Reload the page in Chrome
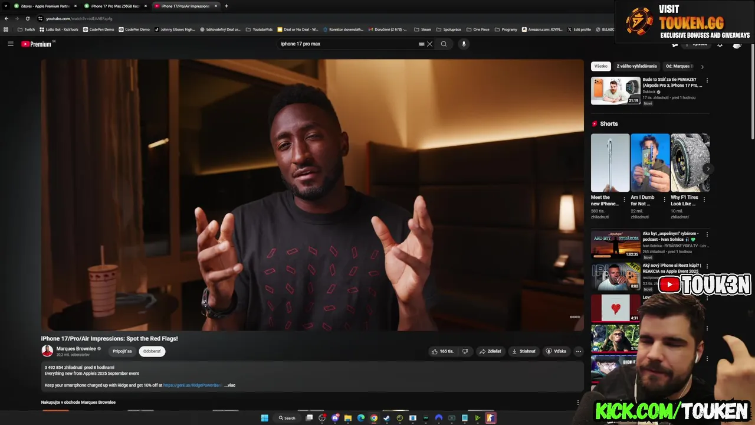The width and height of the screenshot is (755, 425). pyautogui.click(x=27, y=18)
